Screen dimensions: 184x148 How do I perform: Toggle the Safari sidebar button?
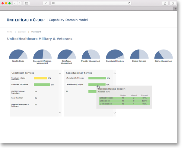27,3
